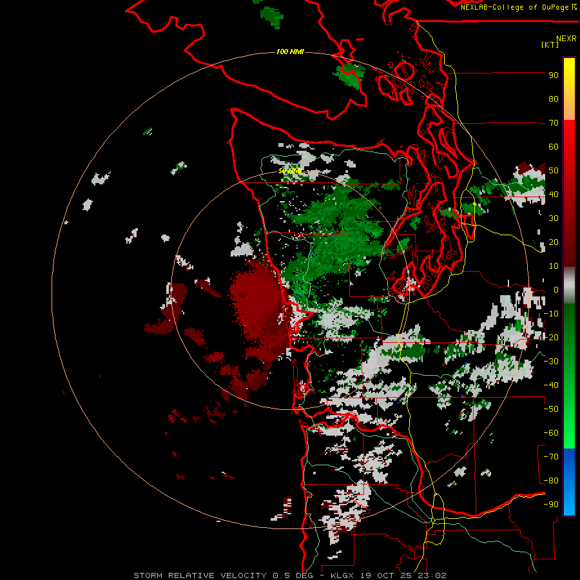580x580 pixels.
Task: Click the 90 value on velocity scale
Action: pyautogui.click(x=554, y=75)
